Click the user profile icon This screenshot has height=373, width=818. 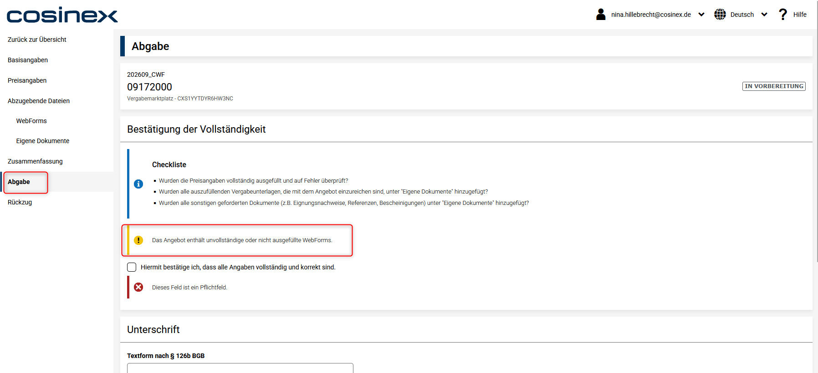(x=601, y=15)
